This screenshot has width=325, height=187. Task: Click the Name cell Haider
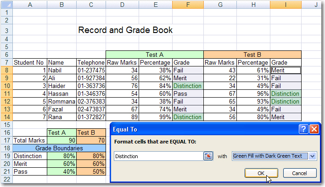point(62,86)
